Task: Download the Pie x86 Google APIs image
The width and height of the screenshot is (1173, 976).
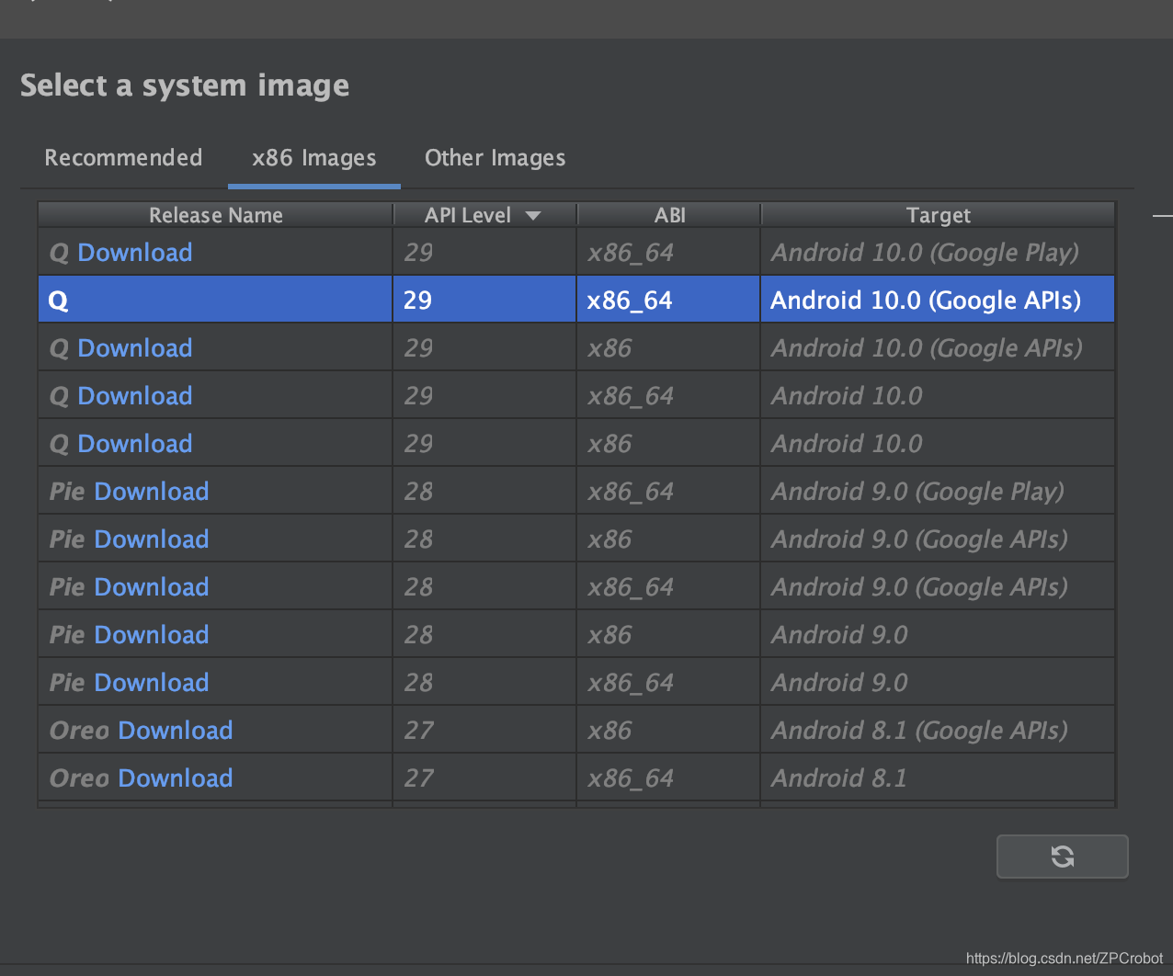Action: pos(151,539)
